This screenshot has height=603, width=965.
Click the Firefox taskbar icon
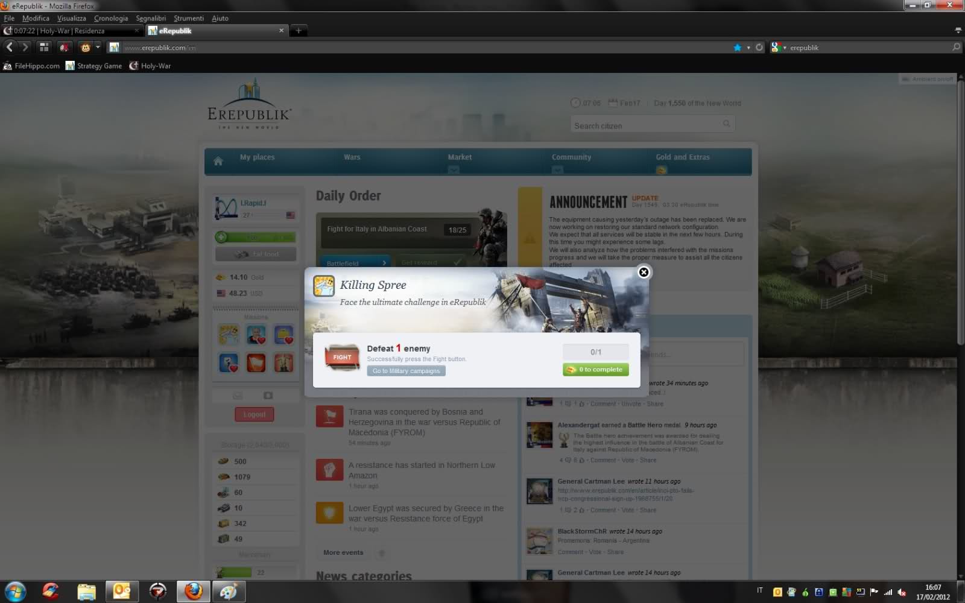194,592
